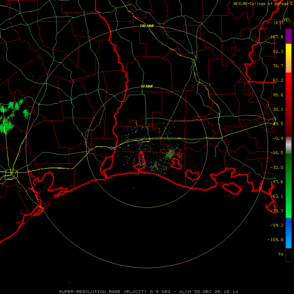Select the -47.6 scale value

277,182
